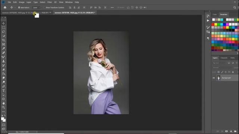Collapse right panels double-arrow

[x=209, y=11]
